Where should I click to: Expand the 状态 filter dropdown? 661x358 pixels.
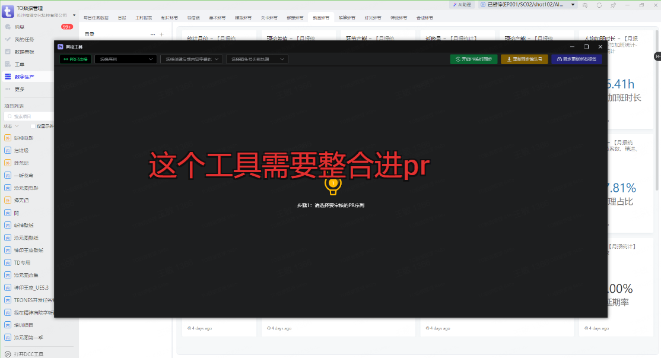coord(11,126)
